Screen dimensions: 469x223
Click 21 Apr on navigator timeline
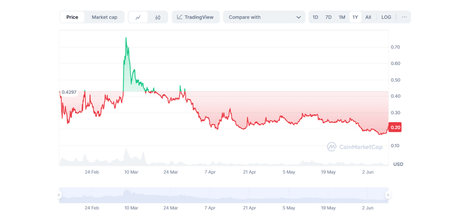click(x=249, y=208)
